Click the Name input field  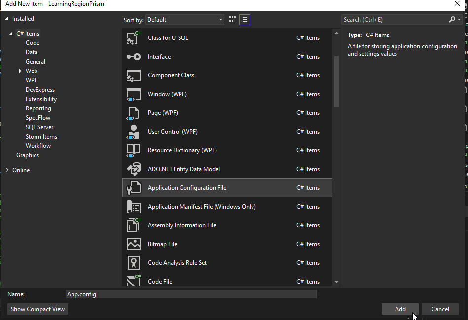click(x=191, y=294)
